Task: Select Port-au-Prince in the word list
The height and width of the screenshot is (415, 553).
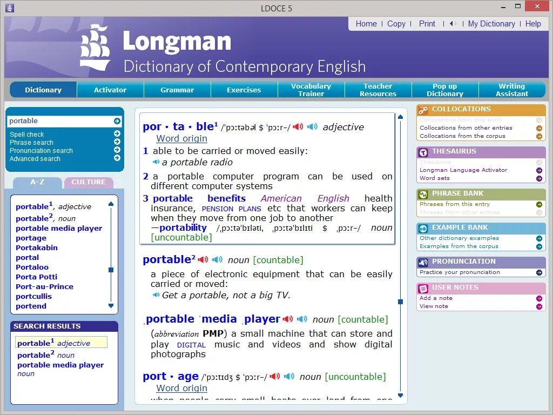Action: [44, 286]
